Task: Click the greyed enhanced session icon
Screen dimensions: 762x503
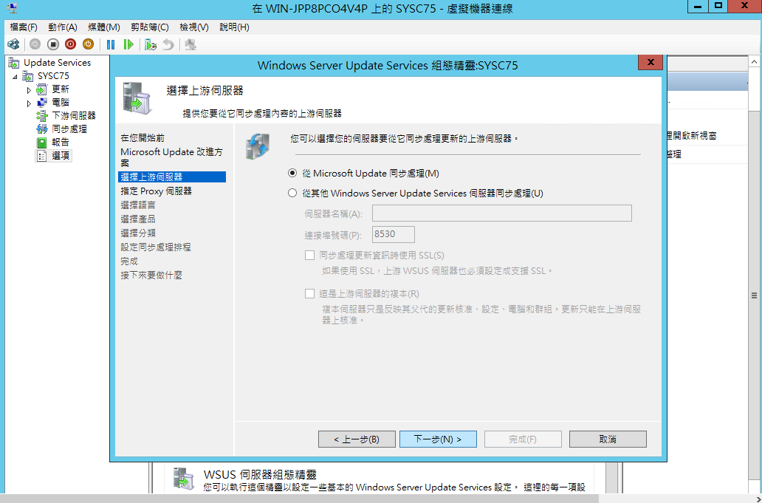Action: 190,45
